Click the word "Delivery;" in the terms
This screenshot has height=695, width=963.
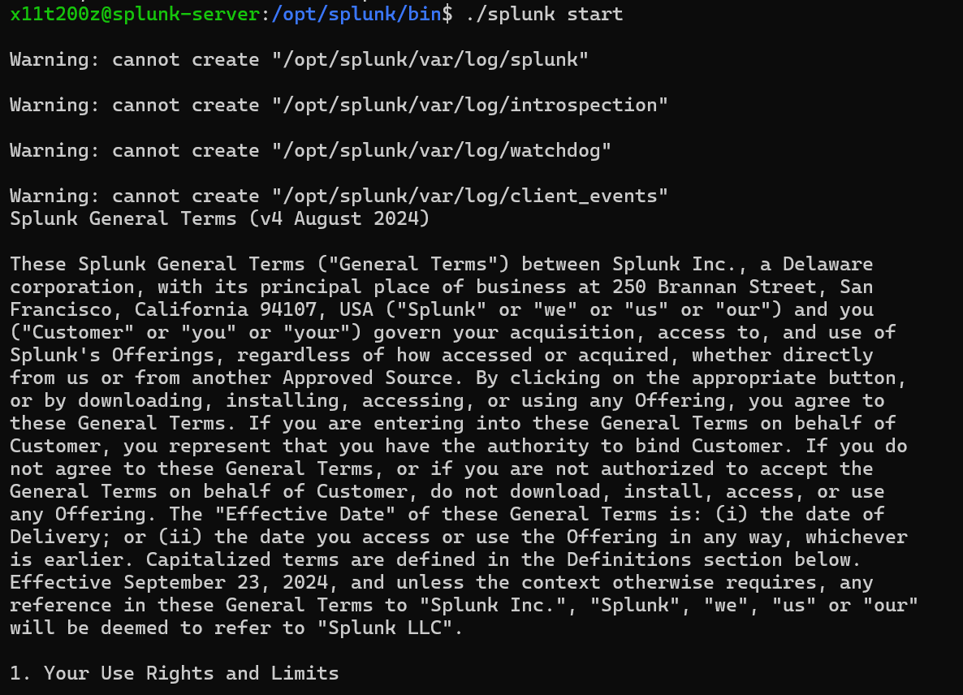pyautogui.click(x=54, y=537)
